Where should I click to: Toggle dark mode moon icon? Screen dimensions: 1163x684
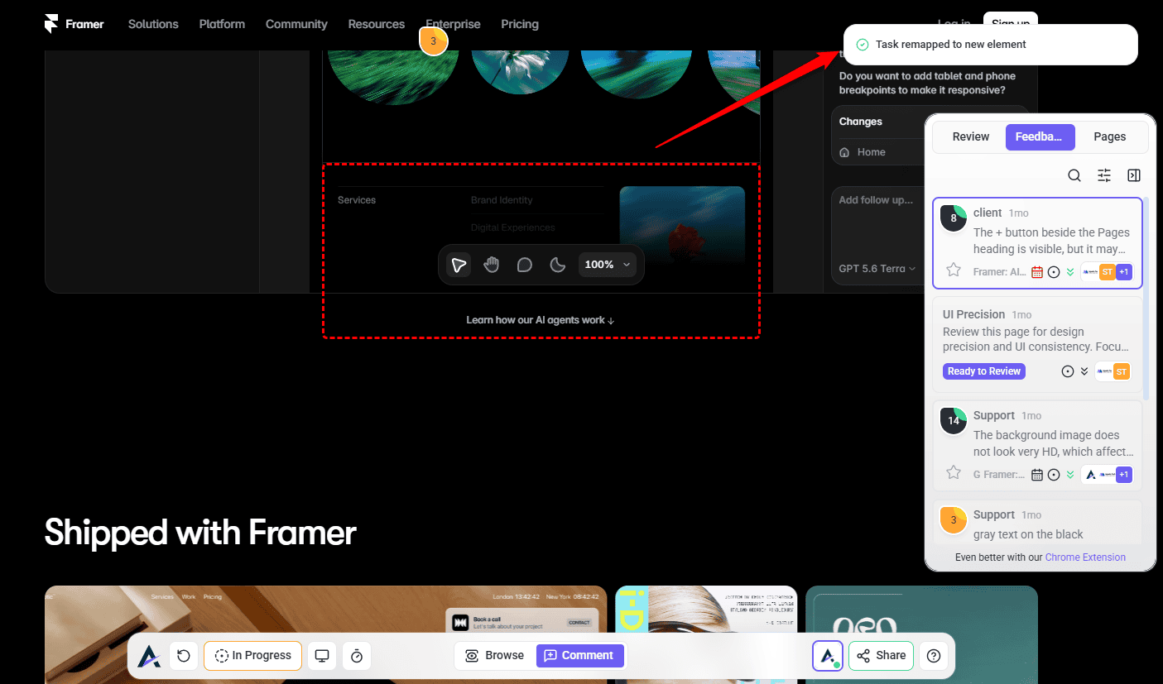[x=558, y=265]
